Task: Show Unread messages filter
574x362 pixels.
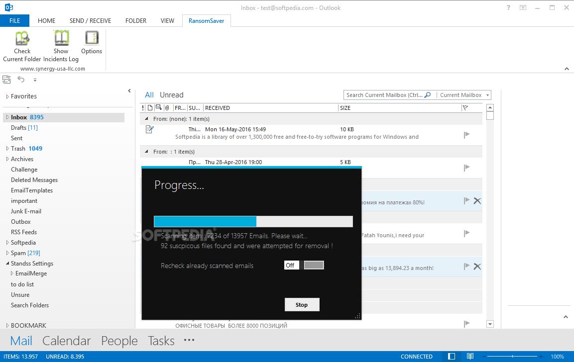Action: click(x=172, y=95)
